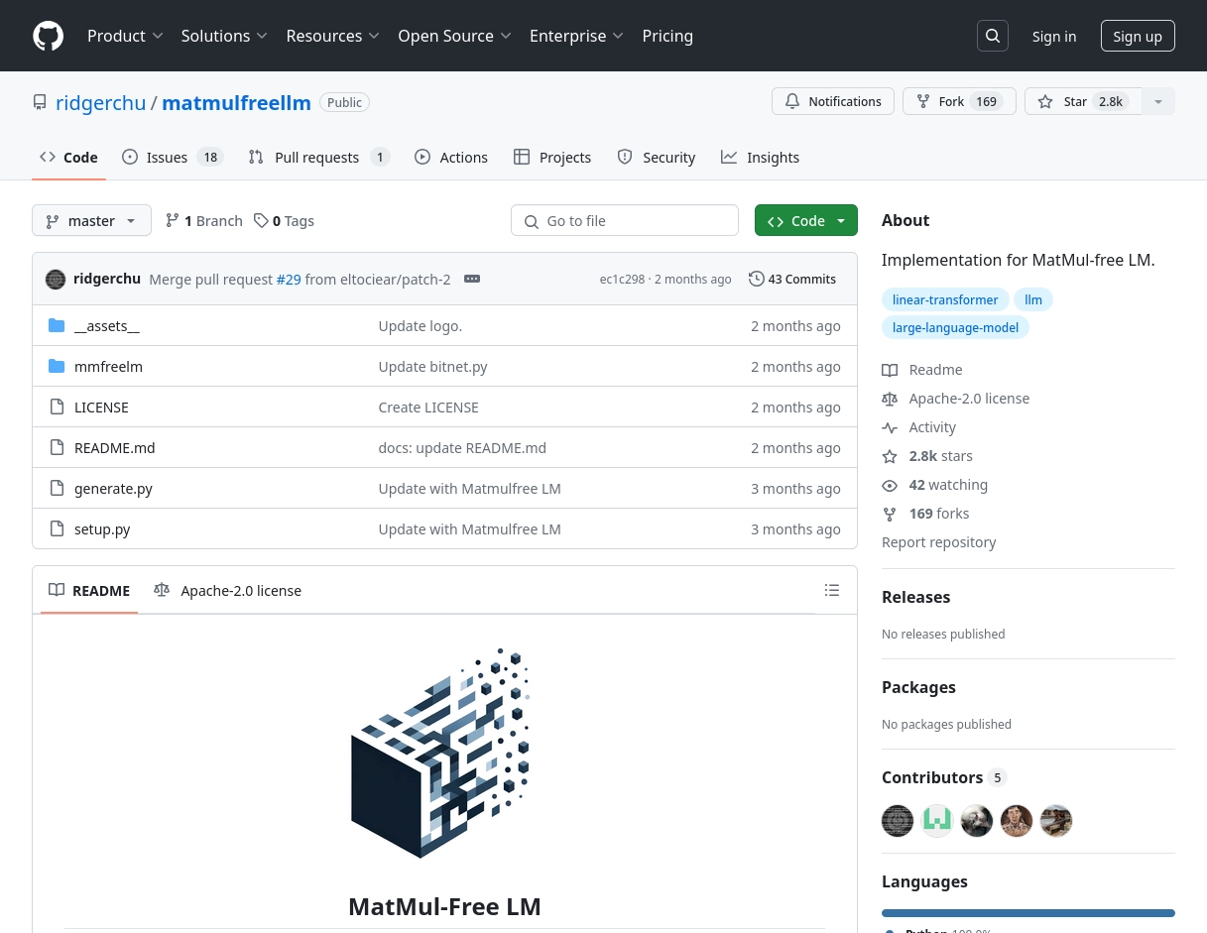Click the Go to file search field
This screenshot has width=1207, height=933.
[x=625, y=220]
